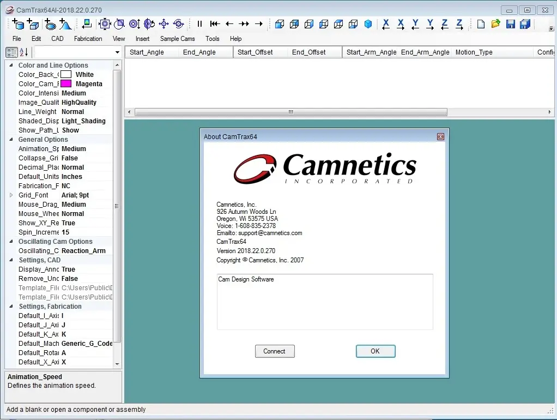Image resolution: width=557 pixels, height=420 pixels.
Task: Collapse the Settings, Fabrication group
Action: coord(11,306)
